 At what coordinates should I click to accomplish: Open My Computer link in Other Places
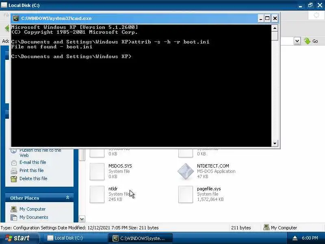[32, 209]
